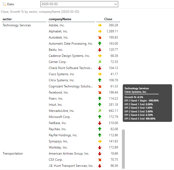Click the red down arrow for Baidu, Inc.
This screenshot has height=170, width=174.
click(100, 50)
